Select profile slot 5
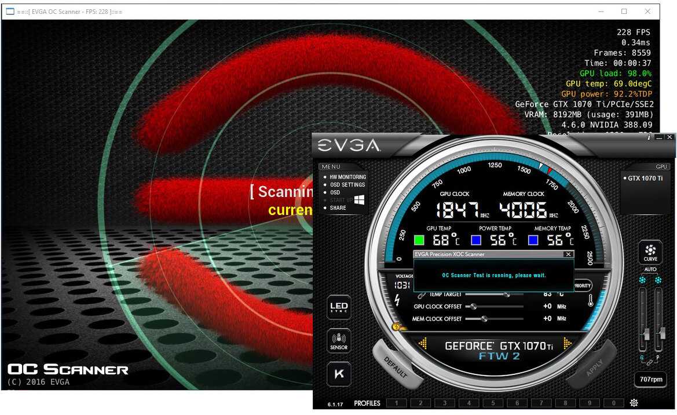677x415 pixels. [x=493, y=403]
